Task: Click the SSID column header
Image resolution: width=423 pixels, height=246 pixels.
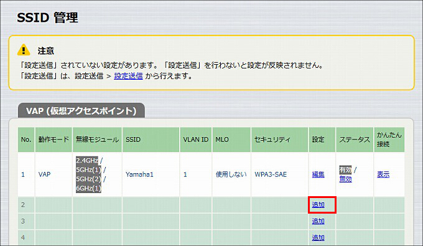Action: point(151,140)
